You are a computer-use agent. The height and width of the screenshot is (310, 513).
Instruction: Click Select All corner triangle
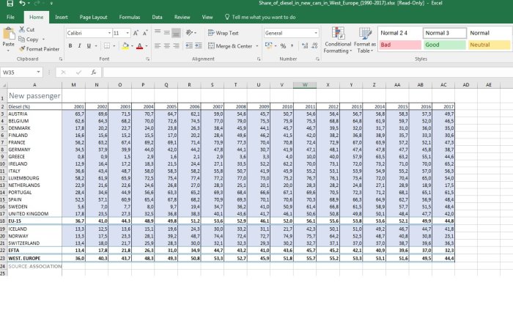point(4,85)
